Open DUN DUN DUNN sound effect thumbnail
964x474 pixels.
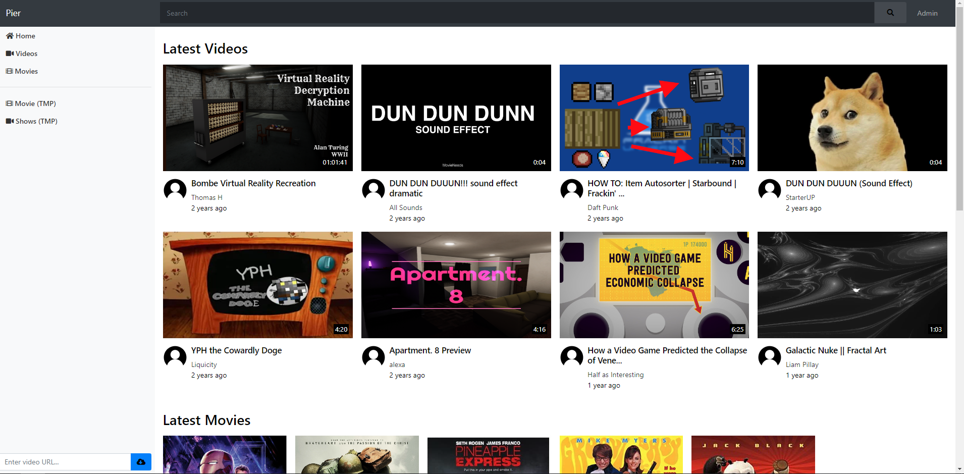point(456,118)
